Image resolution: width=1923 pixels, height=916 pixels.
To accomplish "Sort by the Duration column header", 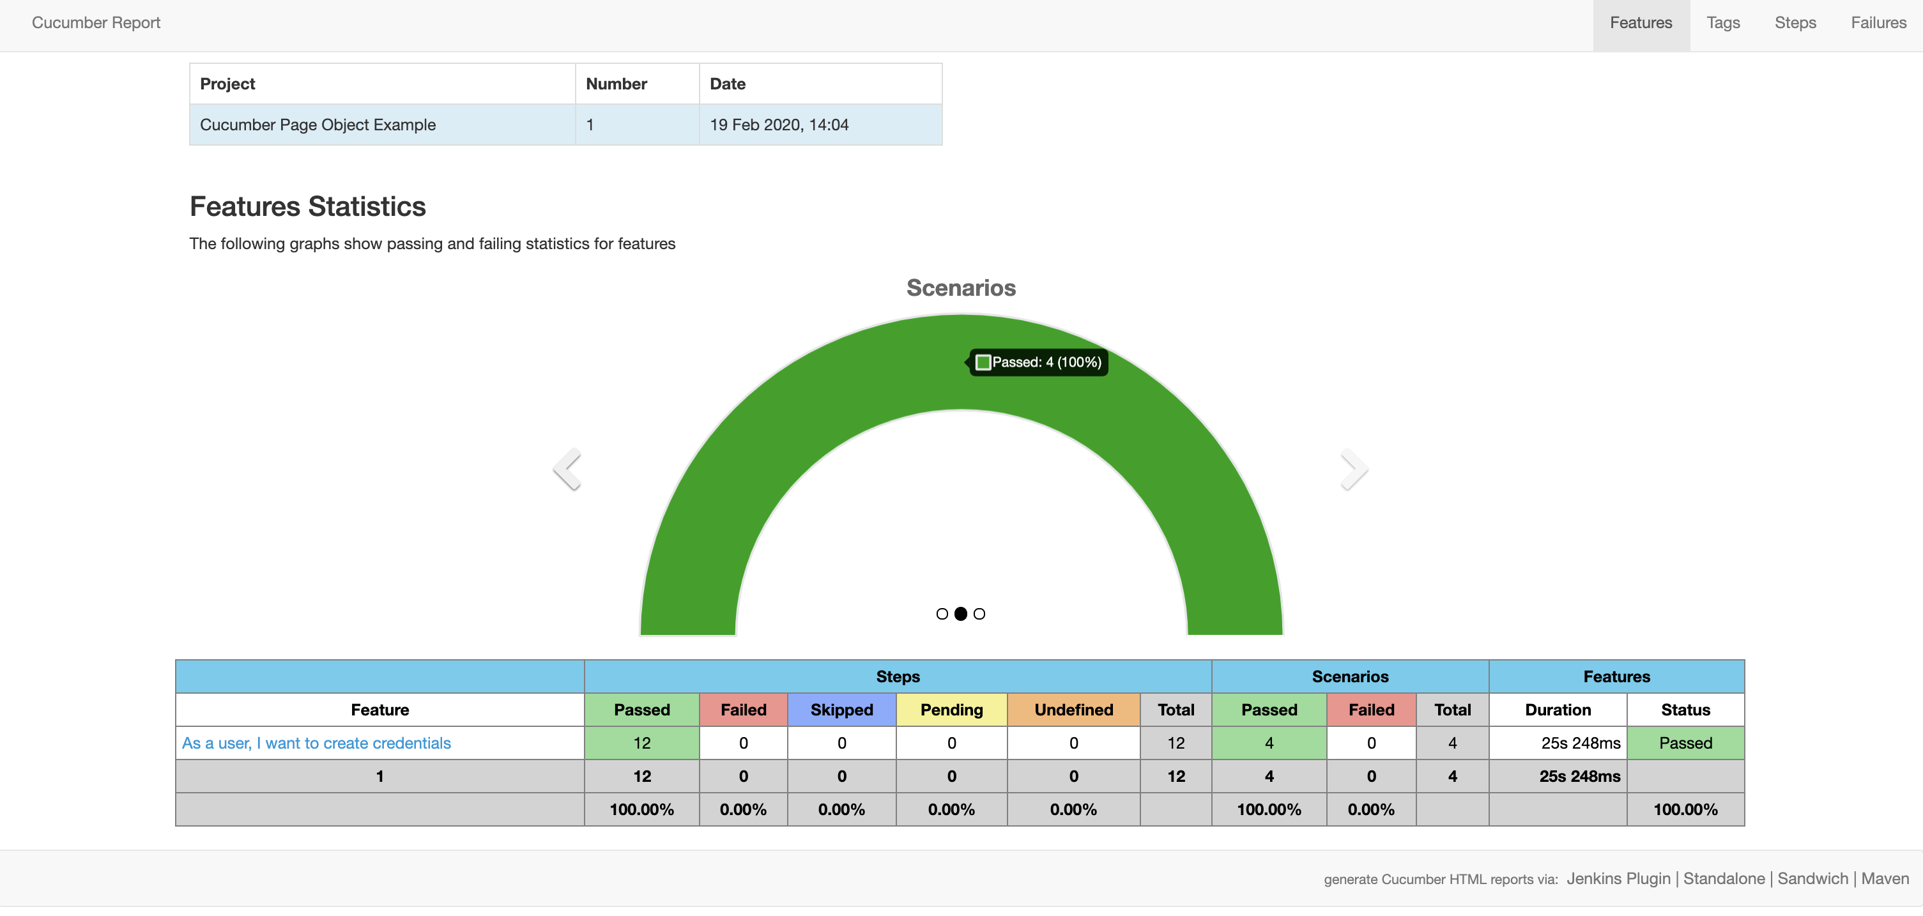I will (1557, 710).
